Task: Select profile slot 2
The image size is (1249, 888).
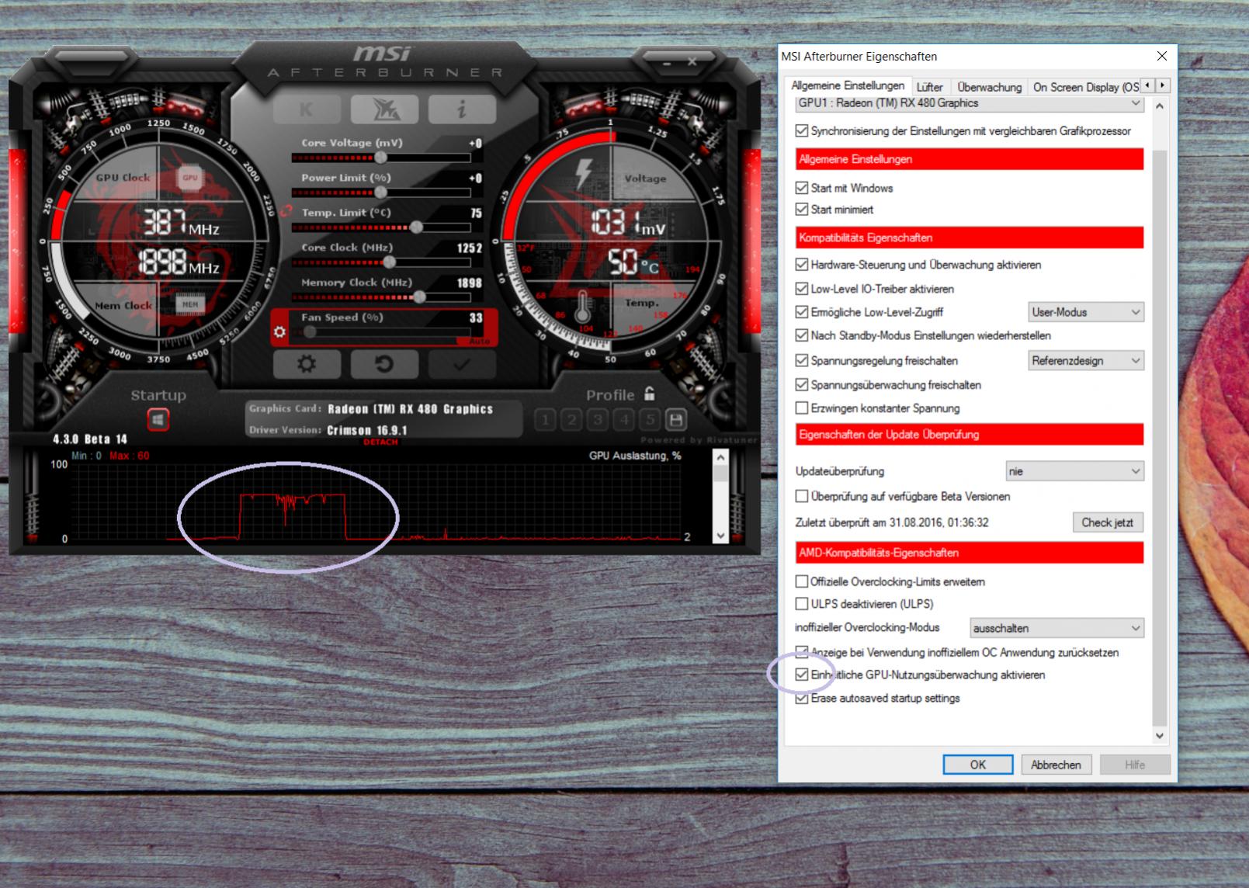Action: (x=571, y=420)
